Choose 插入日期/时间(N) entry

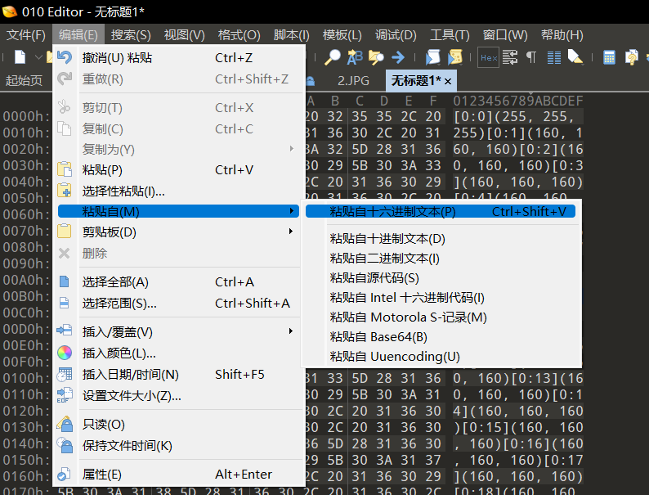point(178,375)
